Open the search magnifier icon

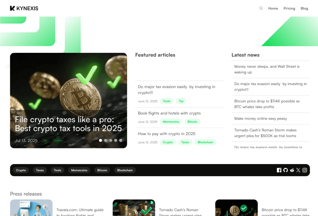pyautogui.click(x=261, y=8)
